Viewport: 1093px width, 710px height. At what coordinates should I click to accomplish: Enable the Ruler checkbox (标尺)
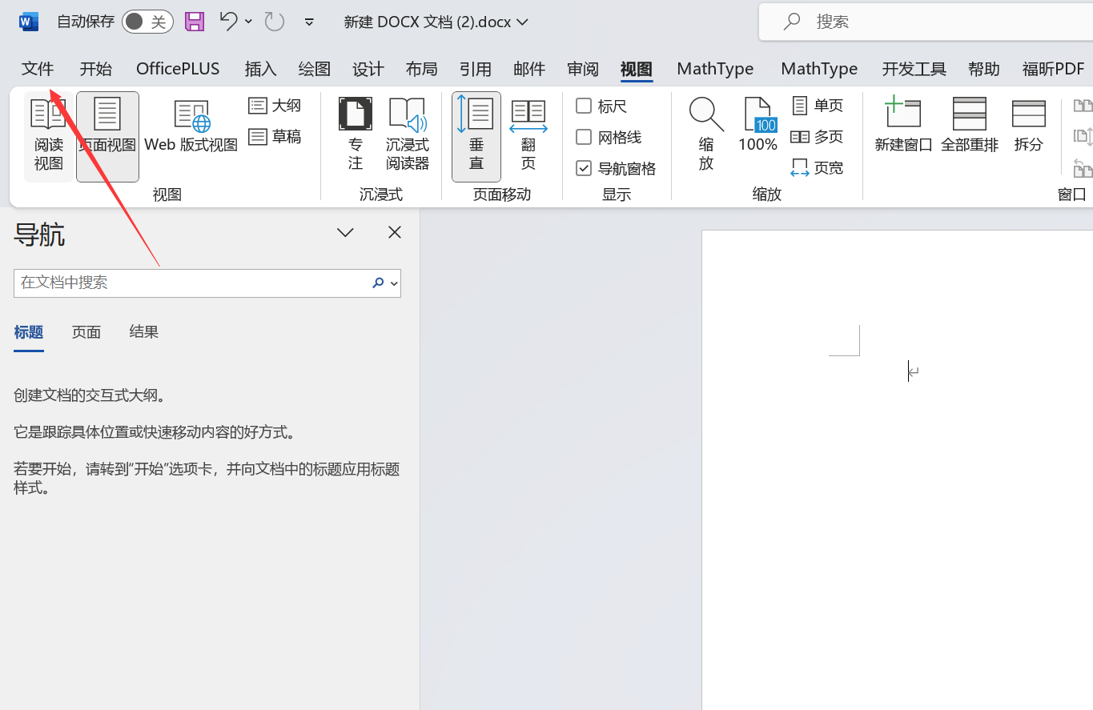pyautogui.click(x=584, y=106)
